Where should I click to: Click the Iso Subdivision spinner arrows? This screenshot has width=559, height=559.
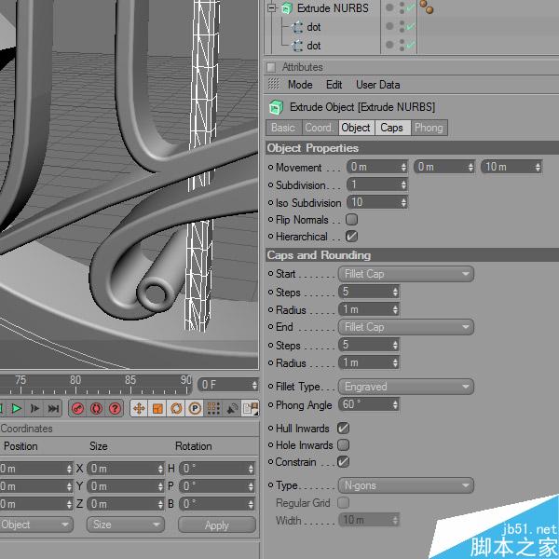[x=403, y=202]
